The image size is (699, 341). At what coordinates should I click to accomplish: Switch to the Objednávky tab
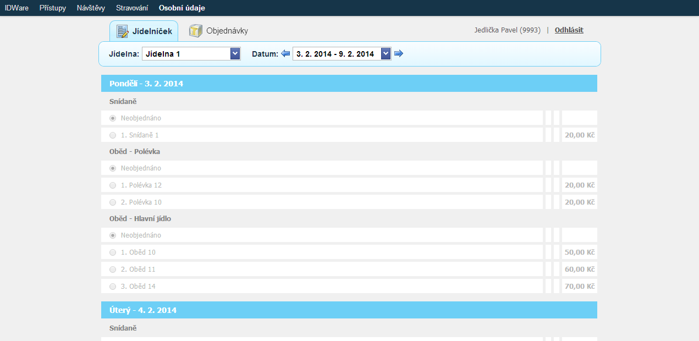coord(227,31)
